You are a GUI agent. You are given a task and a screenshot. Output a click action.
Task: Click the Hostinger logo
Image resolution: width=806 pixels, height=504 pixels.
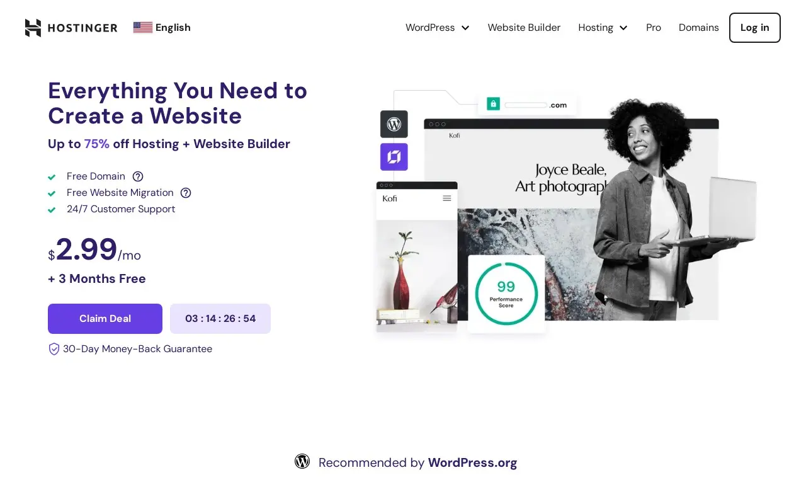[71, 28]
